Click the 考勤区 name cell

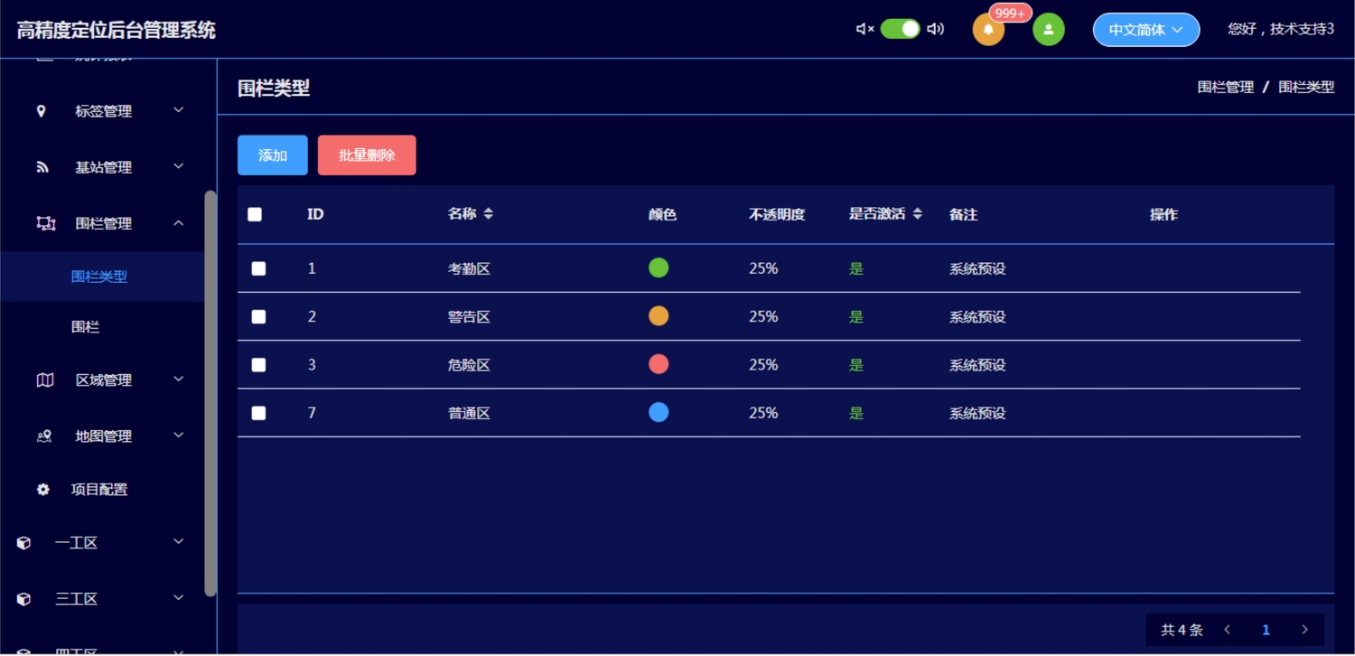tap(469, 269)
